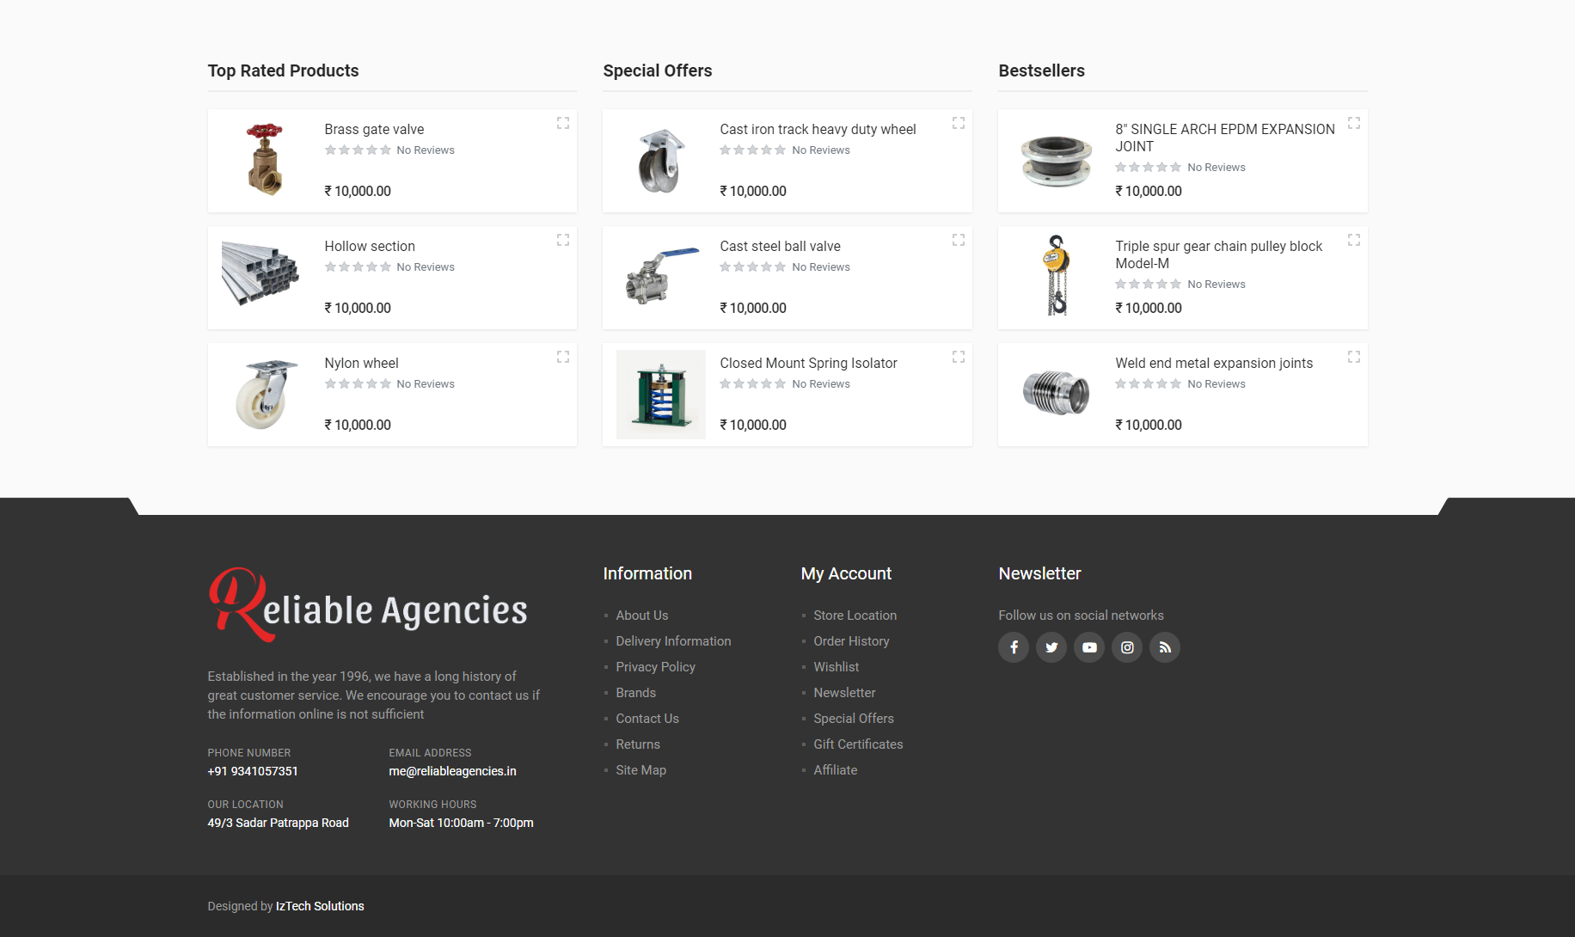This screenshot has width=1575, height=937.
Task: Click the Top Rated Products heading
Action: coord(283,70)
